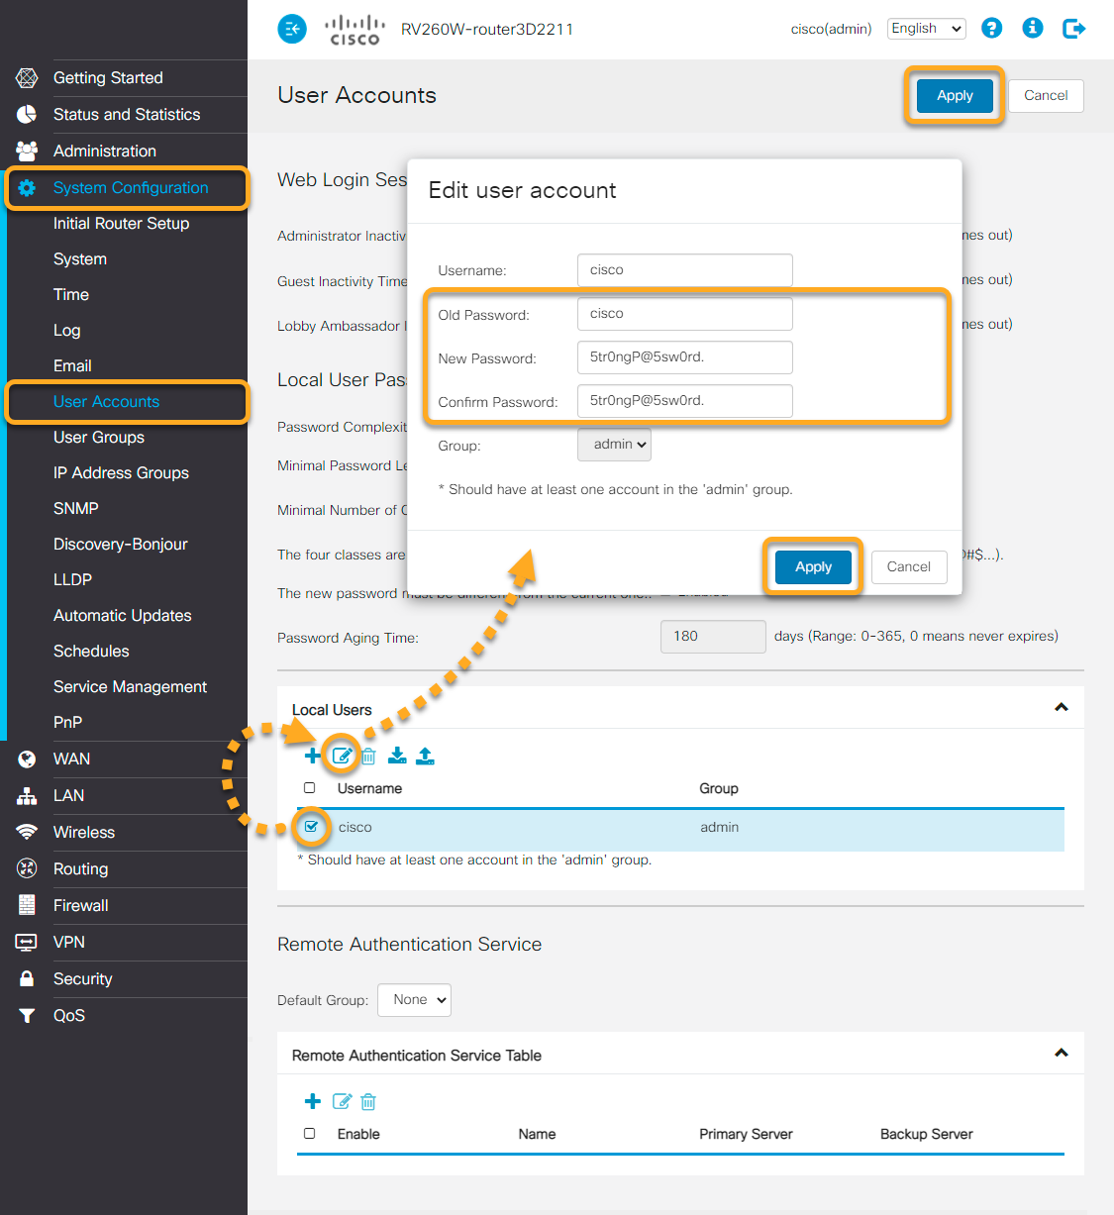The image size is (1114, 1215).
Task: Uncheck the cisco user row checkbox
Action: pos(312,826)
